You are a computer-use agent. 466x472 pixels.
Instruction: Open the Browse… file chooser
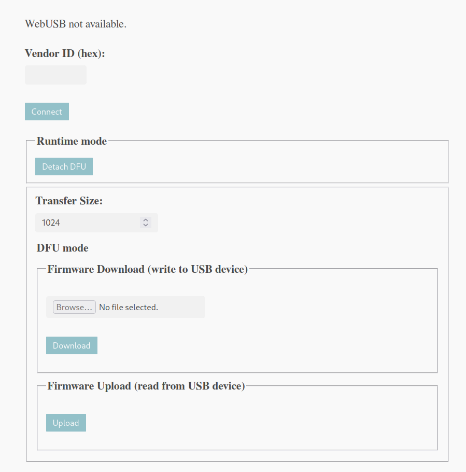click(x=74, y=307)
